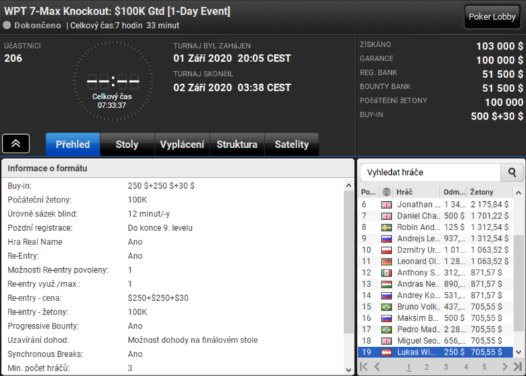Click the Russian flag next to Andrey Ko...
526x376 pixels.
click(387, 296)
